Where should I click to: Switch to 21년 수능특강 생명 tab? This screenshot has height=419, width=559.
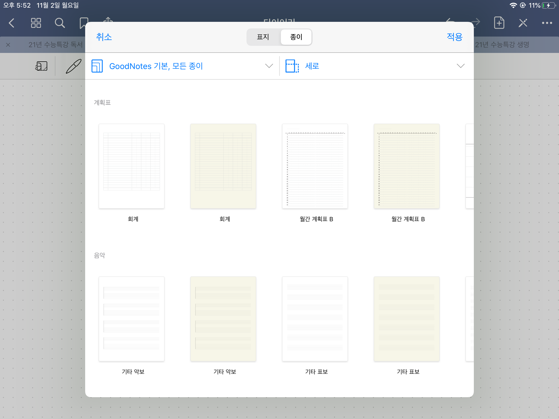(502, 44)
